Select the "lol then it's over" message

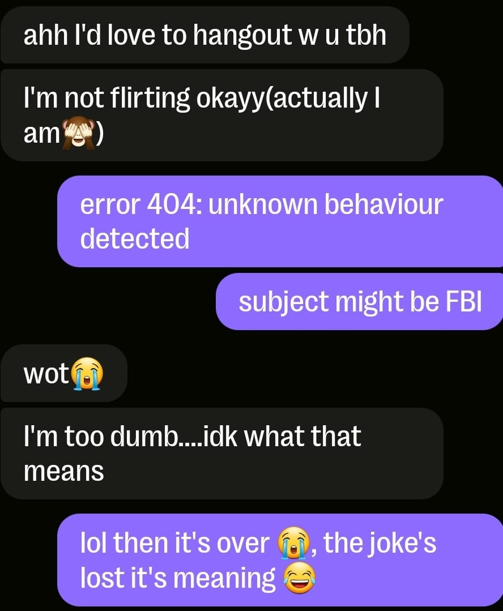(x=280, y=560)
